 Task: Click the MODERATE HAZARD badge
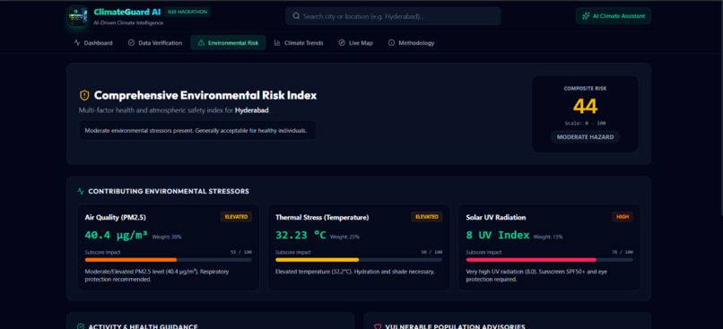click(585, 137)
